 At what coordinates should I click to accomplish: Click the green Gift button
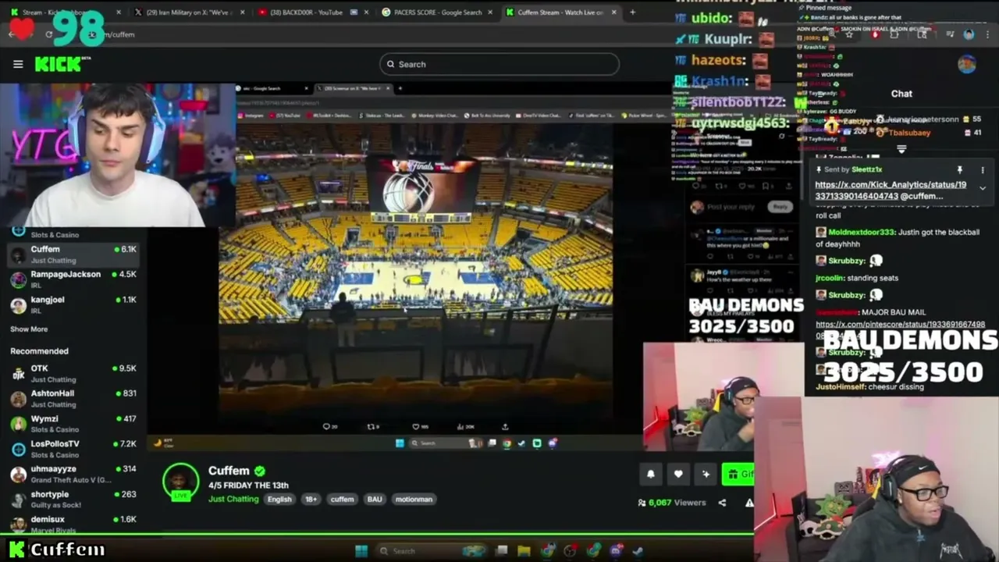(738, 474)
